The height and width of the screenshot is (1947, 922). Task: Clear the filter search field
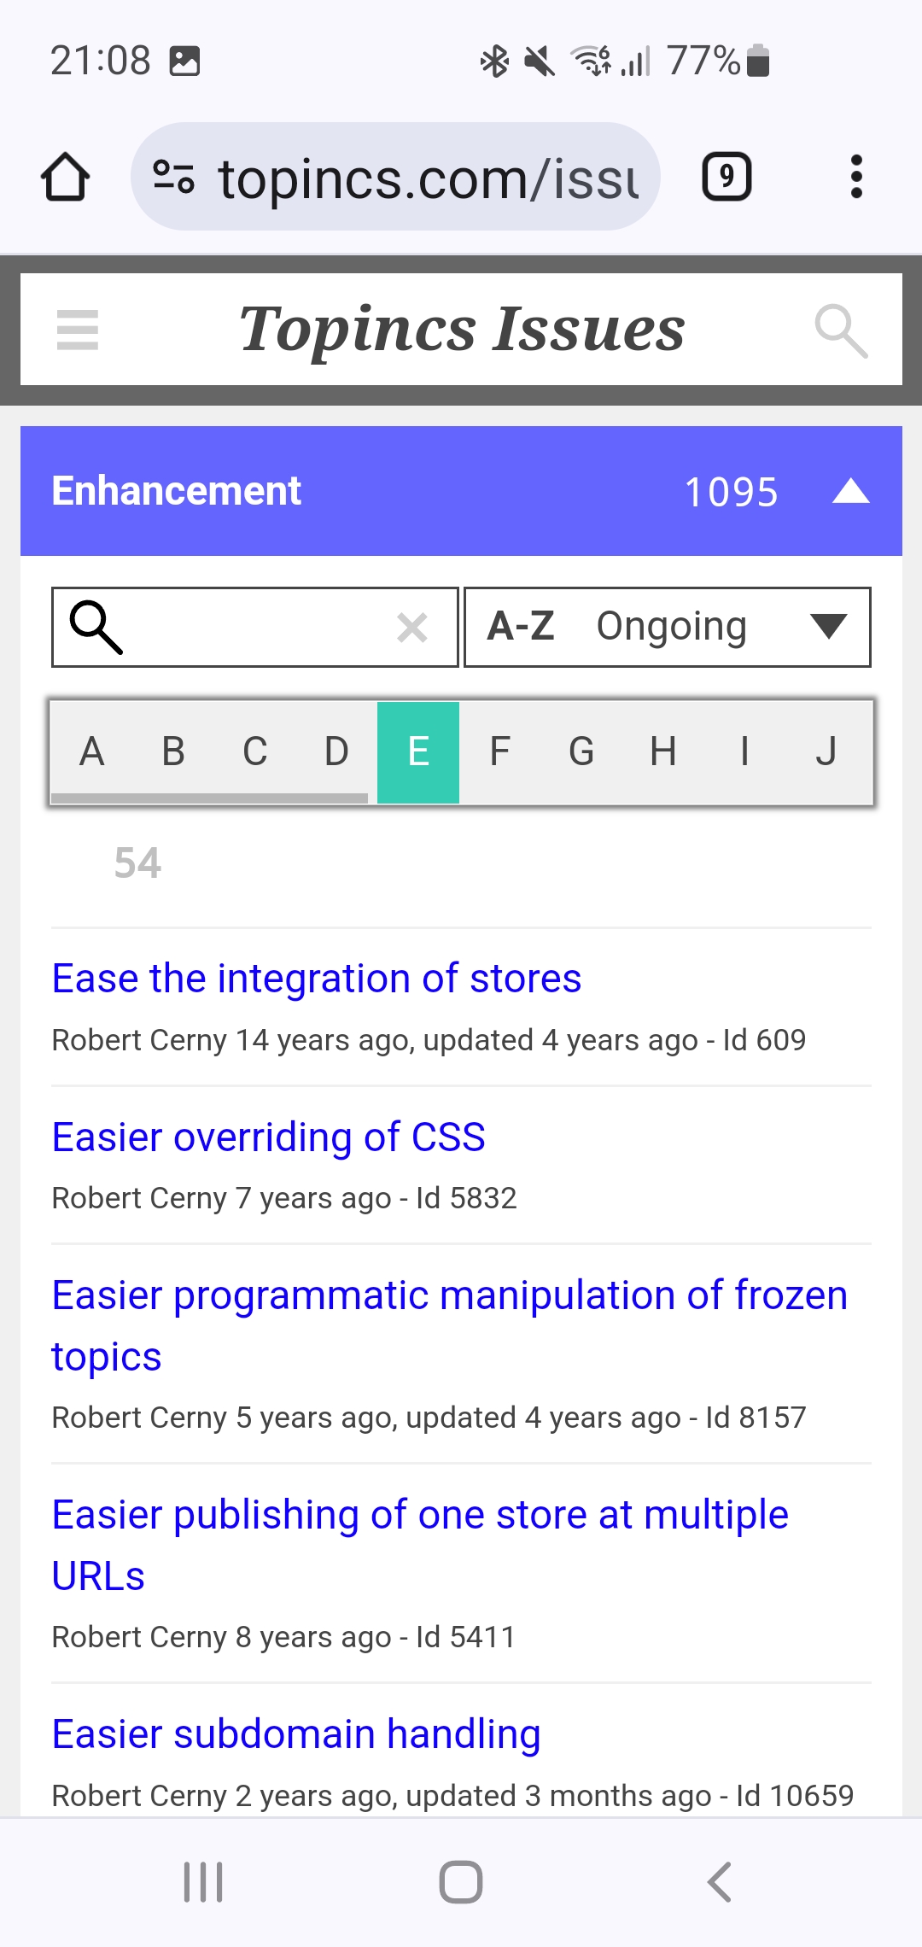412,628
